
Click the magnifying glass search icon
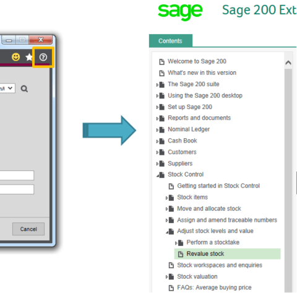[x=24, y=89]
